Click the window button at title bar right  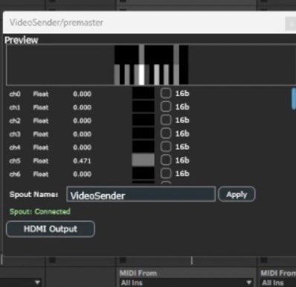(x=291, y=24)
